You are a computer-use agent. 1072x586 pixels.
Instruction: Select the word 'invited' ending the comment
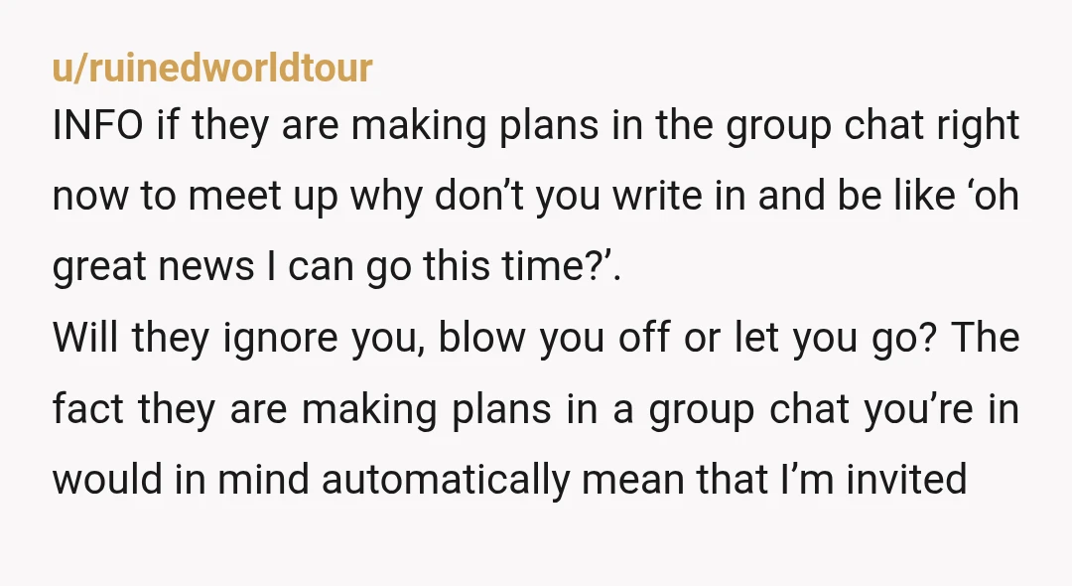point(906,479)
